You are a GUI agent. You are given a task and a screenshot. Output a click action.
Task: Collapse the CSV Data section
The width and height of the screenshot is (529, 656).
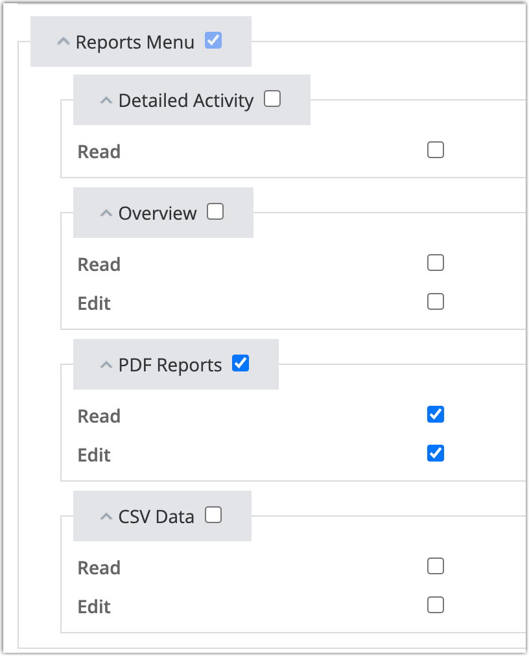tap(106, 515)
